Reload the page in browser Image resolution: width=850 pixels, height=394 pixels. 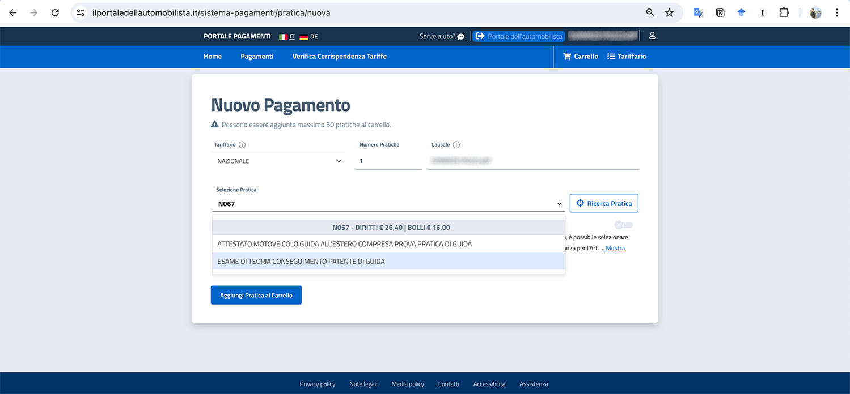[55, 12]
